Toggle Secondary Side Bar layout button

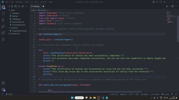pyautogui.click(x=161, y=2)
